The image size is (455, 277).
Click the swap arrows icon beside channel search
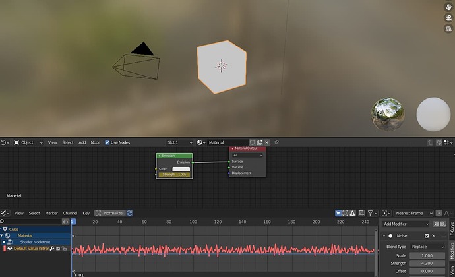pyautogui.click(x=65, y=222)
